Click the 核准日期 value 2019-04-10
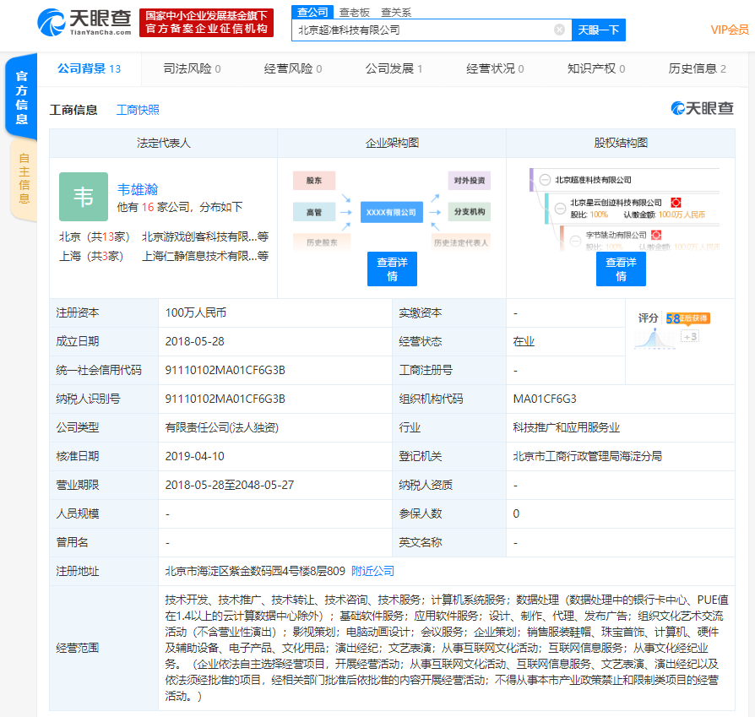Viewport: 755px width, 717px height. [194, 456]
